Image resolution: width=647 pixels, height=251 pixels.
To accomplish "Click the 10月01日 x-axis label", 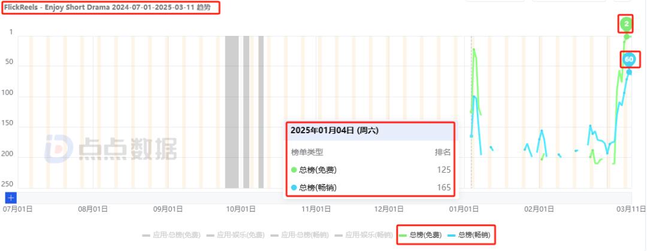I will click(x=241, y=209).
